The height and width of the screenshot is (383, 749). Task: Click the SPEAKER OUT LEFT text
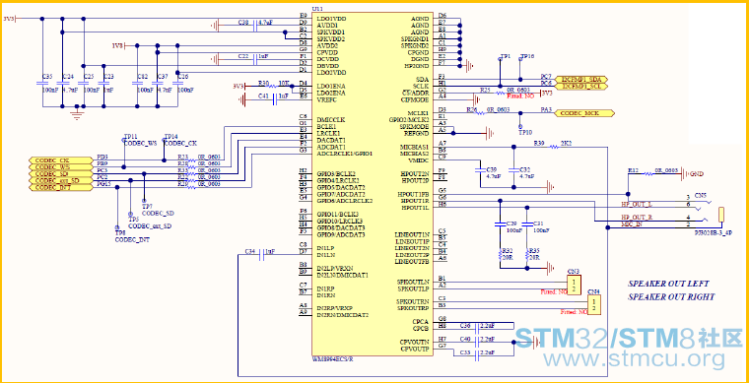click(x=668, y=284)
